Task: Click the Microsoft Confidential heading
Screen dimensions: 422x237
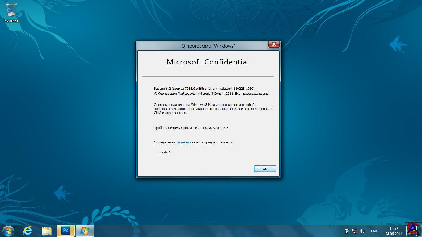Action: coord(208,62)
